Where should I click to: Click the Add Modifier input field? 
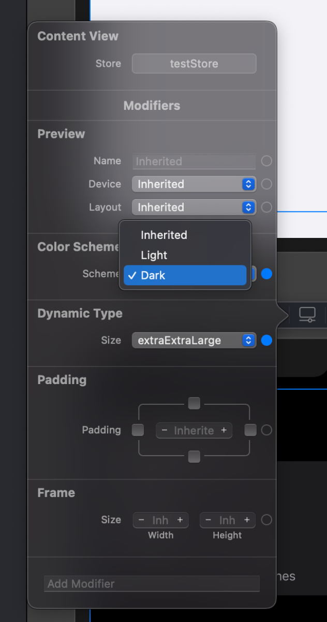click(152, 584)
